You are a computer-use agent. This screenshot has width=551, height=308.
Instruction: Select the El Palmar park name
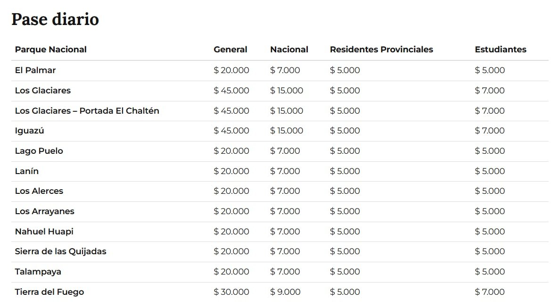coord(35,70)
